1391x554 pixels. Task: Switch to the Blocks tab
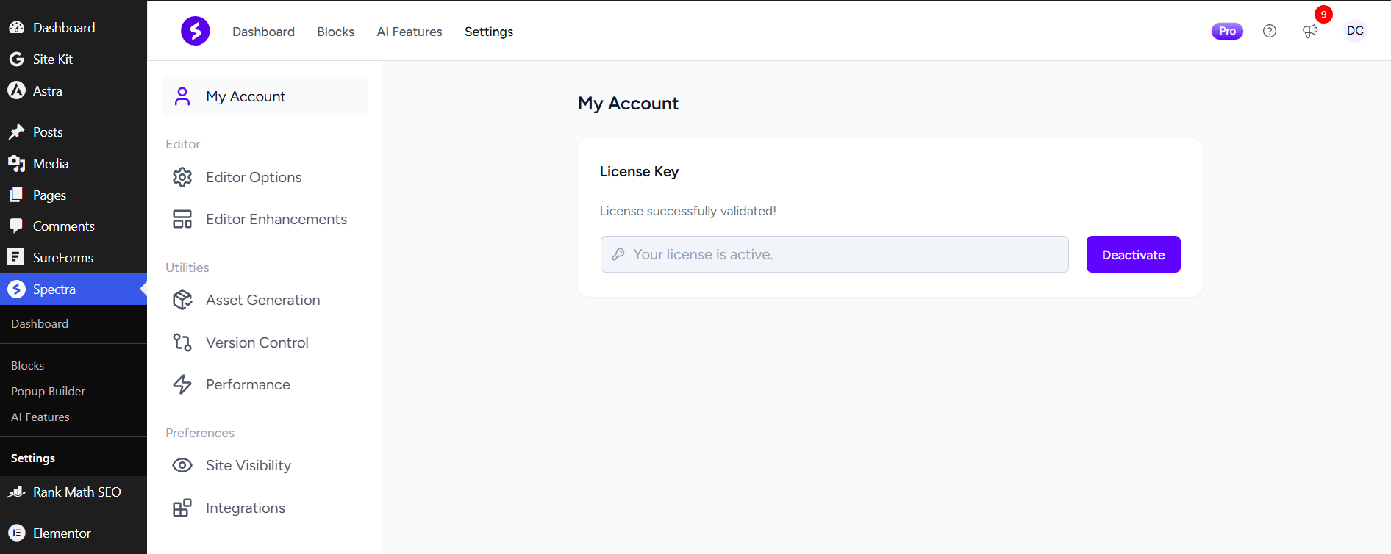click(x=335, y=32)
